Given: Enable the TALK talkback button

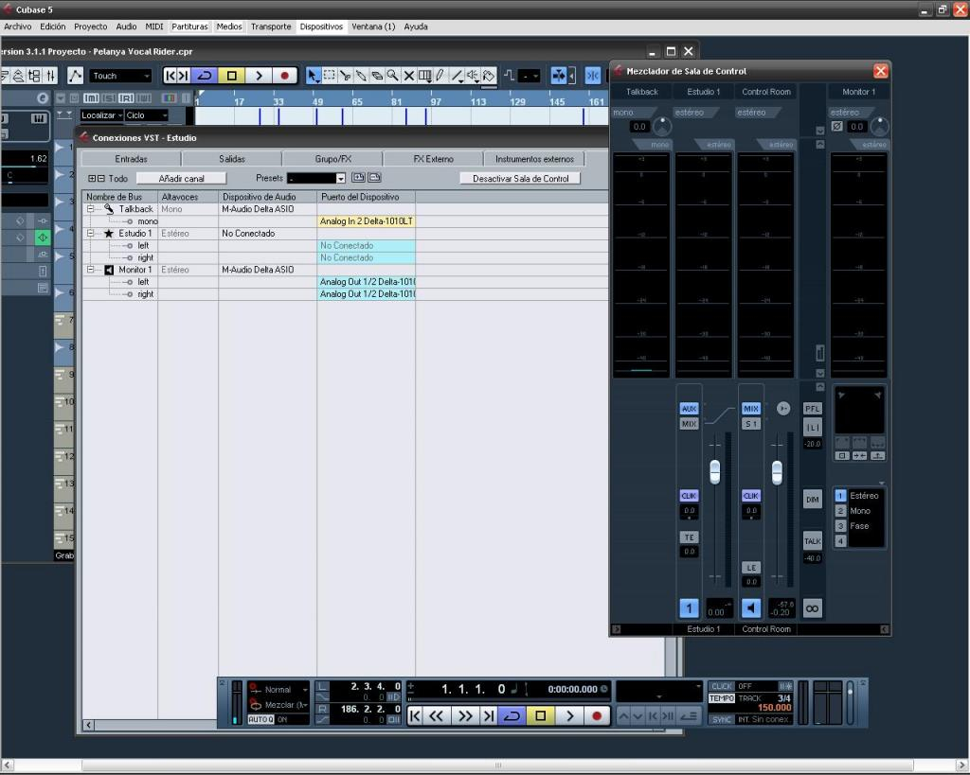Looking at the screenshot, I should click(812, 540).
